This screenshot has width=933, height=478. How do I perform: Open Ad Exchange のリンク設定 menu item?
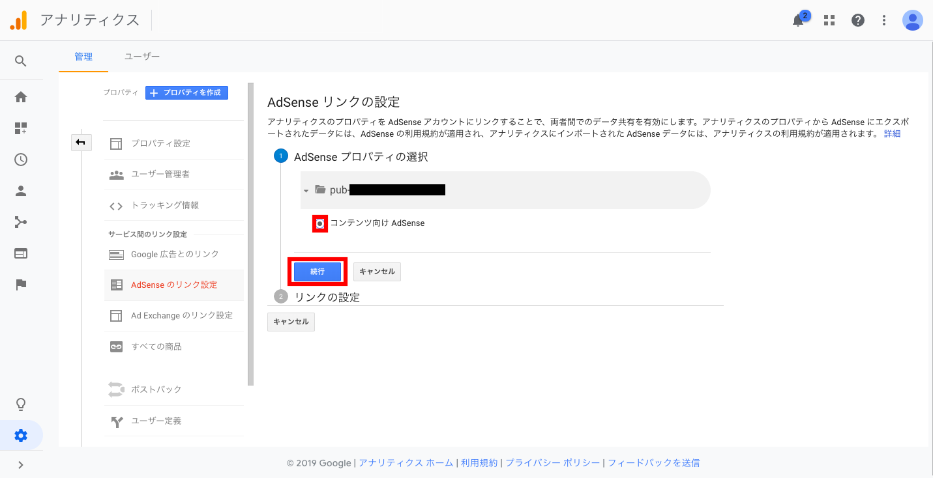pyautogui.click(x=173, y=316)
